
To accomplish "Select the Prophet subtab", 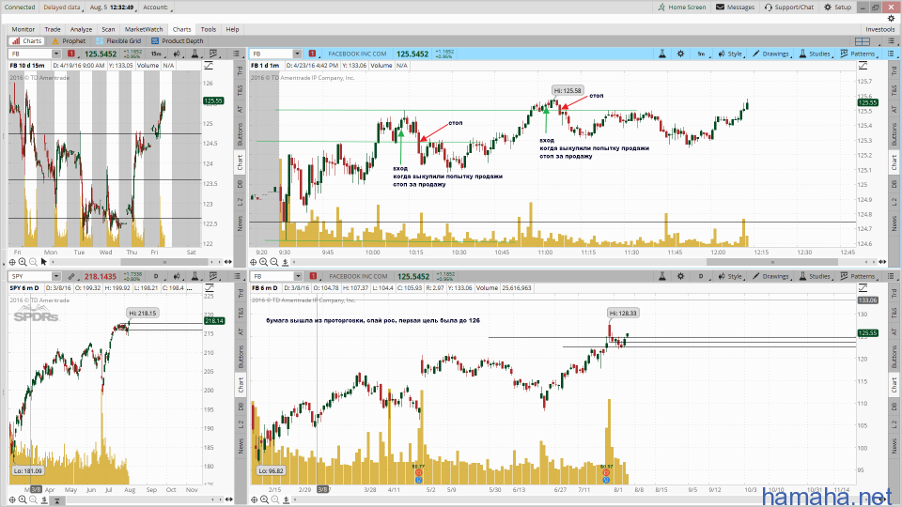I will click(69, 40).
